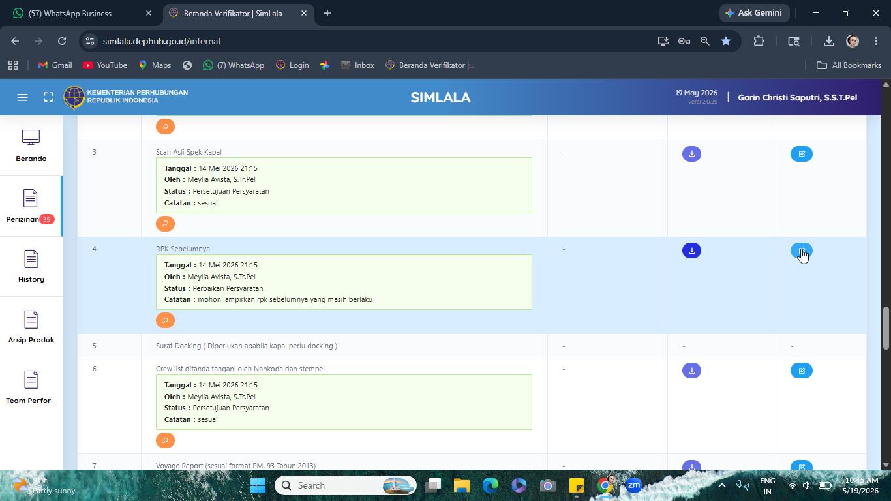The width and height of the screenshot is (891, 501).
Task: Open Chrome three-dot menu
Action: pos(876,41)
